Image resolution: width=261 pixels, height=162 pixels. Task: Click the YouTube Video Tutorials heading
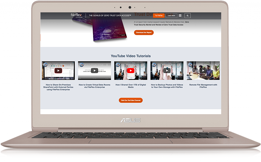[x=131, y=56]
